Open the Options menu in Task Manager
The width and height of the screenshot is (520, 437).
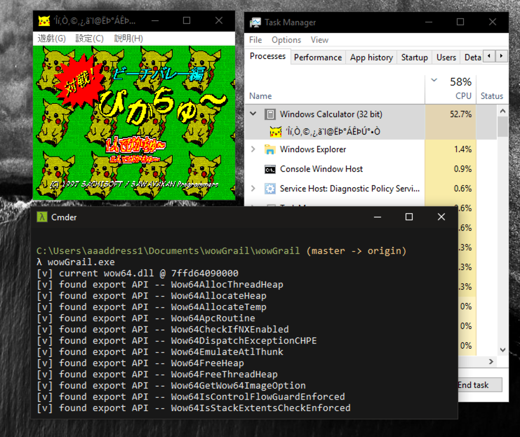286,40
